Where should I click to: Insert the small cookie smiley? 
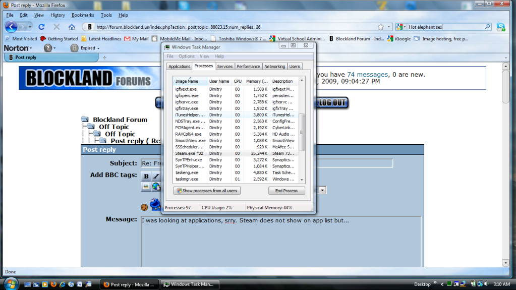click(x=144, y=207)
